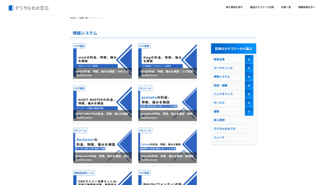Screen dimensions: 319x185
Task: Click the pentahoの料金 caption title text
Action: click(x=167, y=114)
